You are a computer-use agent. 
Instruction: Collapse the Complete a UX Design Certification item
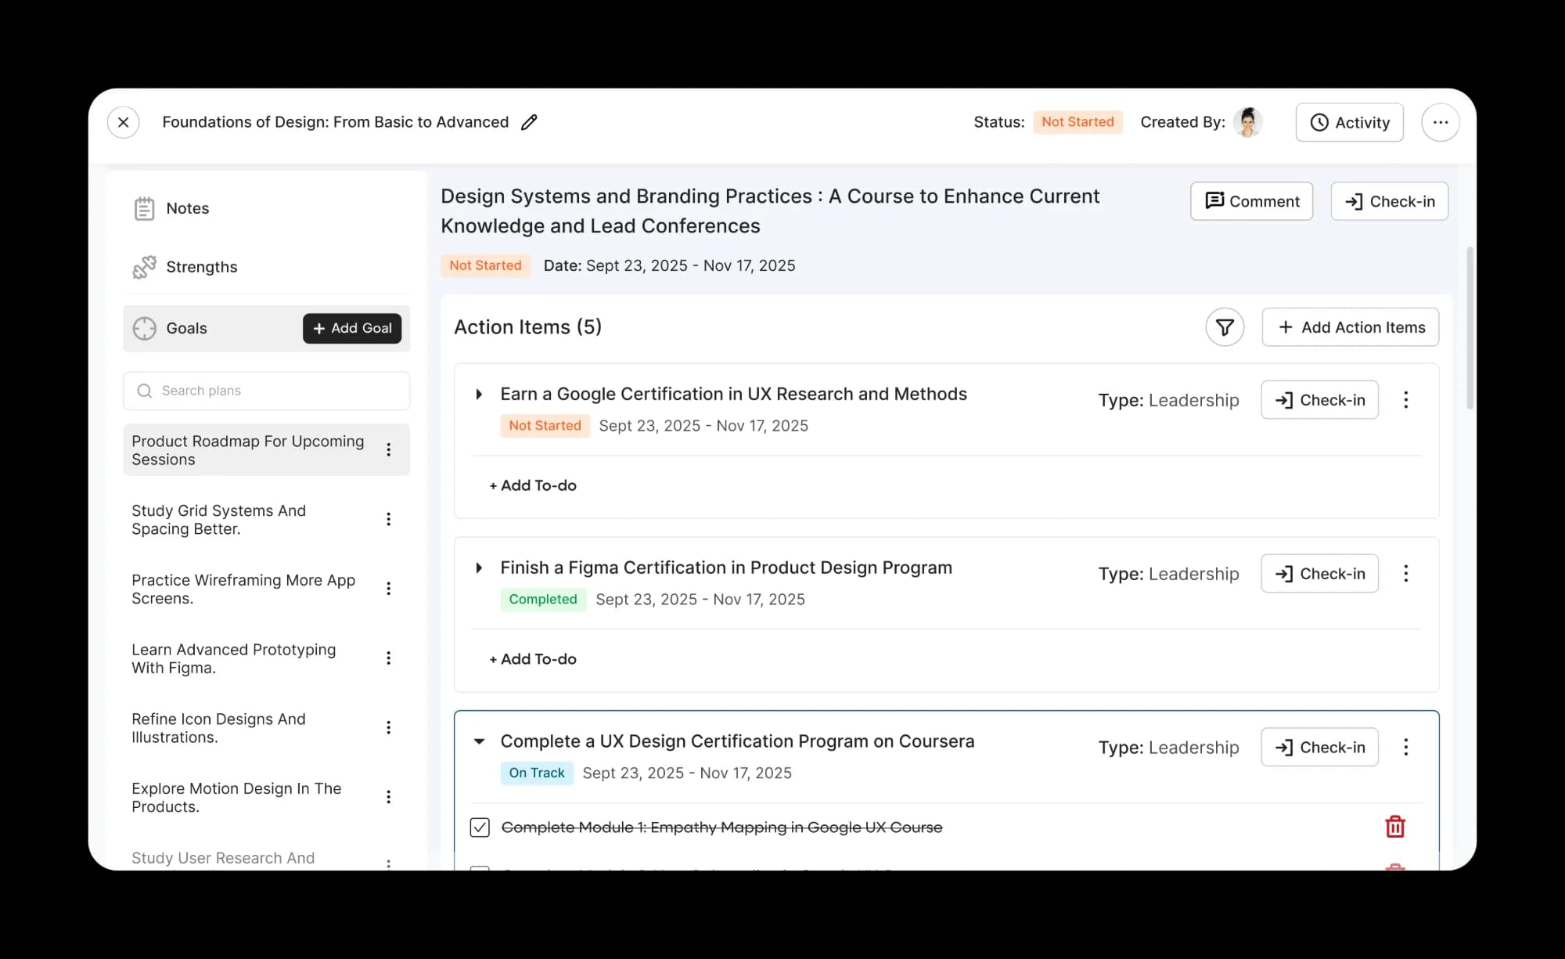coord(479,741)
